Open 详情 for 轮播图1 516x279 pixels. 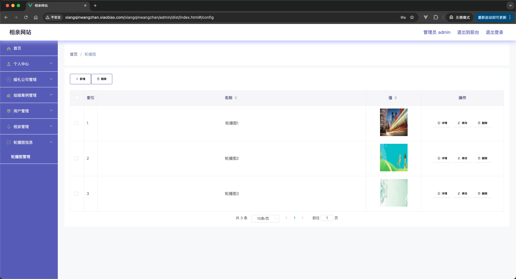coord(442,123)
